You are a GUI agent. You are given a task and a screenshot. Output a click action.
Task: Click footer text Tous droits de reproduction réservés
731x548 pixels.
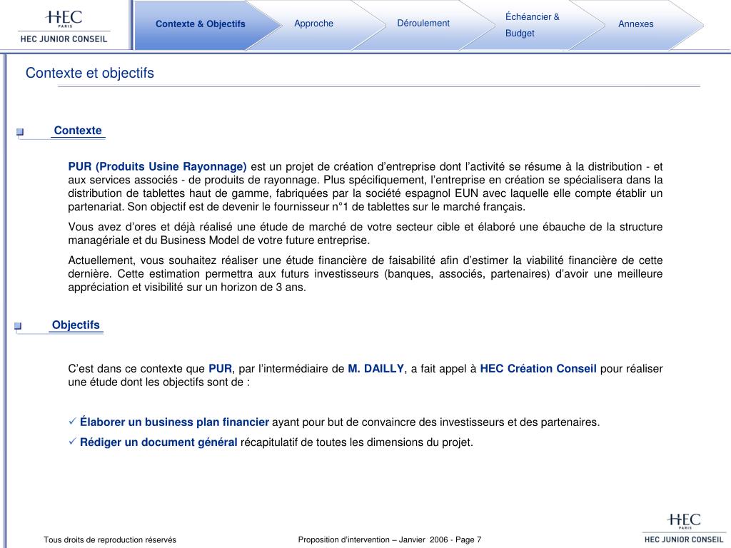pyautogui.click(x=110, y=539)
